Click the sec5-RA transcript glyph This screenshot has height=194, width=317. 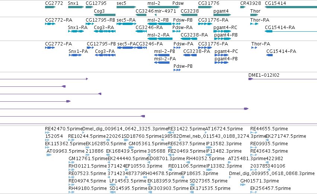(x=126, y=24)
